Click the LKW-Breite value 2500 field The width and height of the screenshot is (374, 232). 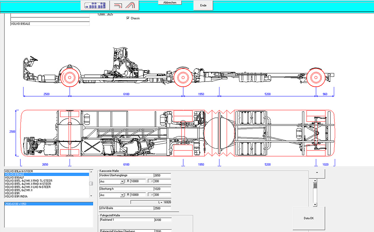click(x=162, y=208)
